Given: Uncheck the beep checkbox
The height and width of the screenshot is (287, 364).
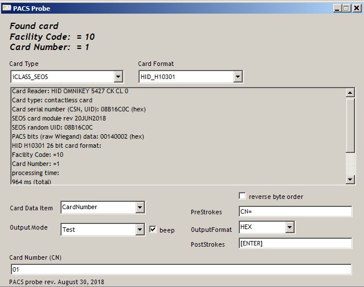Looking at the screenshot, I should [153, 230].
